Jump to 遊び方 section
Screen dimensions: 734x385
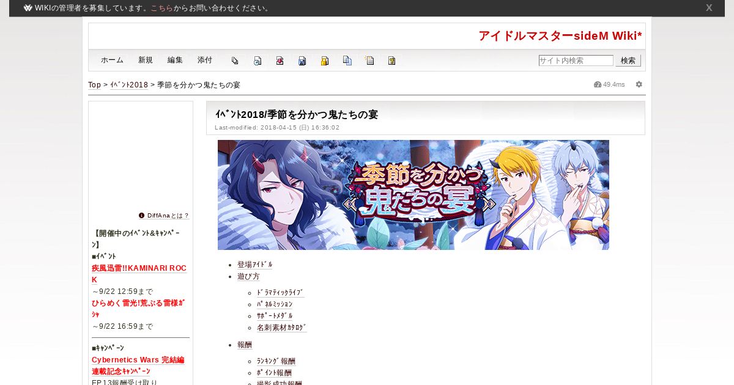pyautogui.click(x=248, y=276)
